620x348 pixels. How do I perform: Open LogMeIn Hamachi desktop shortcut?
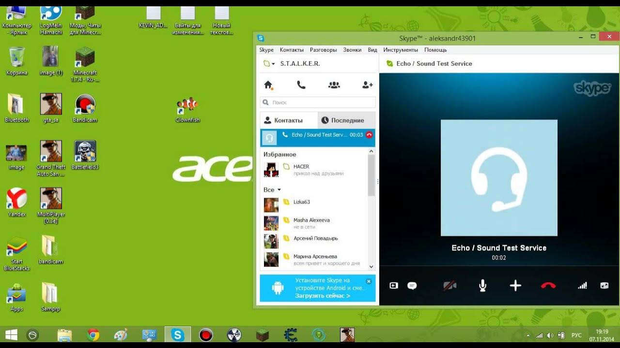(51, 20)
